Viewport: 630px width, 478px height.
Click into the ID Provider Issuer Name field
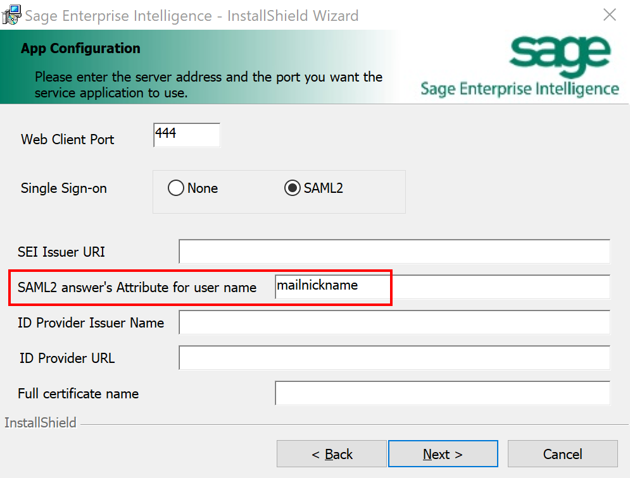tap(394, 322)
